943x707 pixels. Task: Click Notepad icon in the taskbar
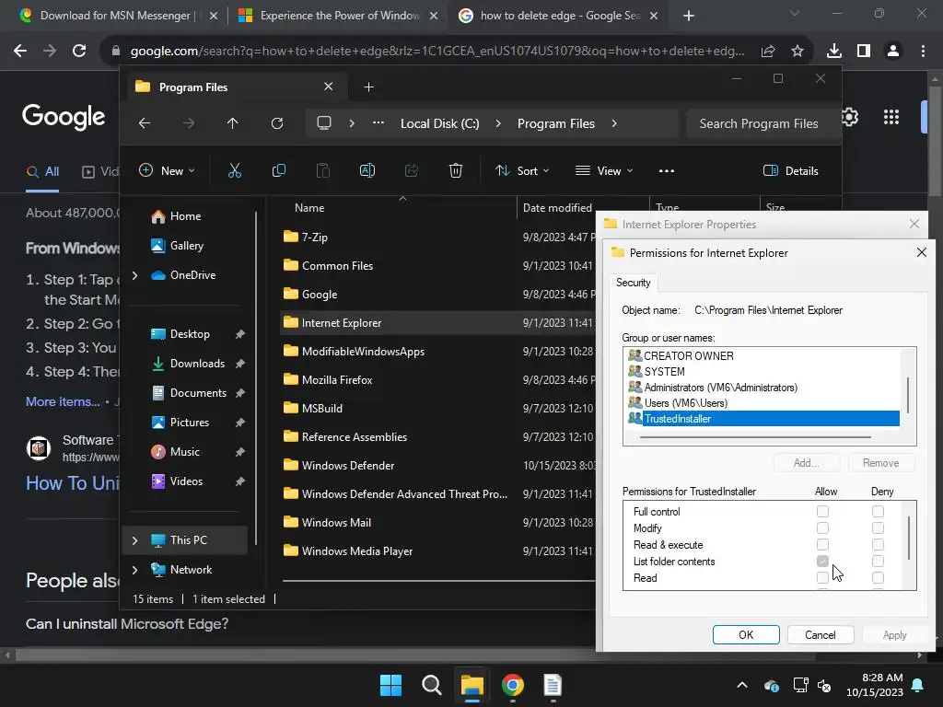pyautogui.click(x=553, y=685)
